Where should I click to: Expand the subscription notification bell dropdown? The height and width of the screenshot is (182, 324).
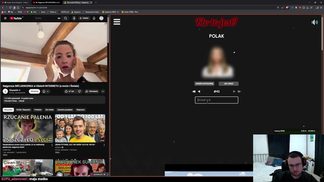46,91
